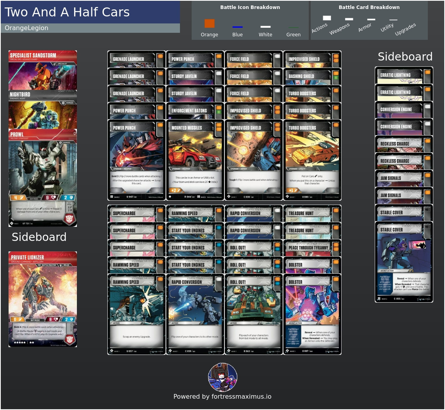The width and height of the screenshot is (445, 410).
Task: Click the 'Bold 3' rules text on Power Punch
Action: [x=137, y=176]
